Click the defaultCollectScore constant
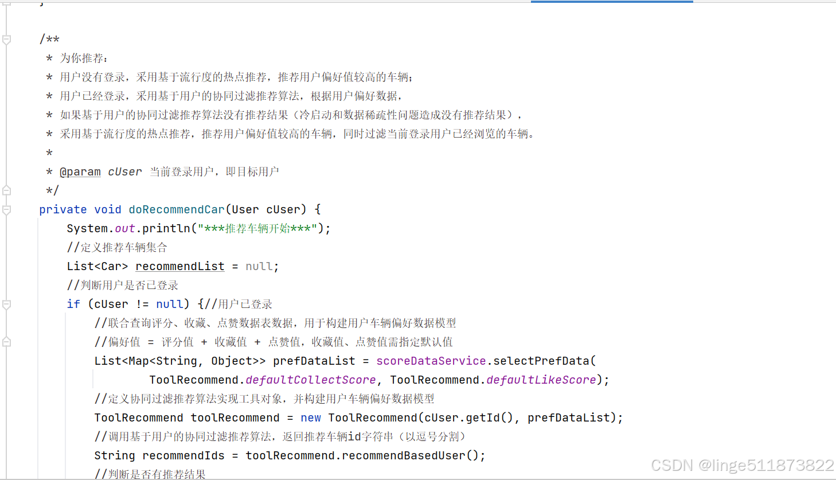This screenshot has width=836, height=480. (x=311, y=380)
